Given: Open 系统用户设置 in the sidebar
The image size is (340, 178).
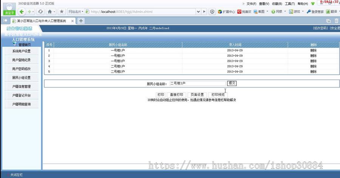Looking at the screenshot, I should point(21,51).
